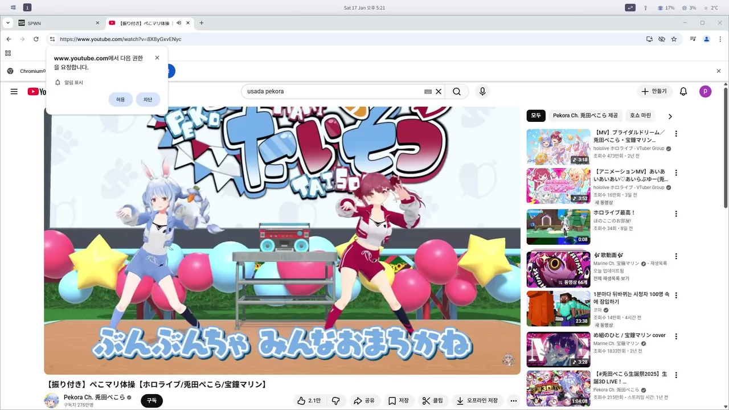This screenshot has width=729, height=410.
Task: Reload the page
Action: (x=36, y=39)
